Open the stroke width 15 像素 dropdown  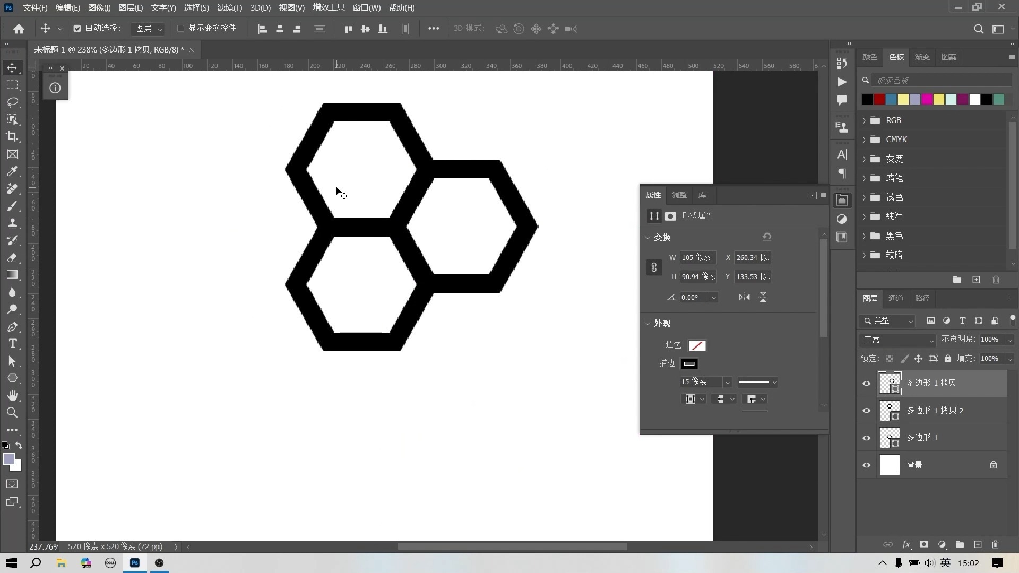(x=728, y=382)
